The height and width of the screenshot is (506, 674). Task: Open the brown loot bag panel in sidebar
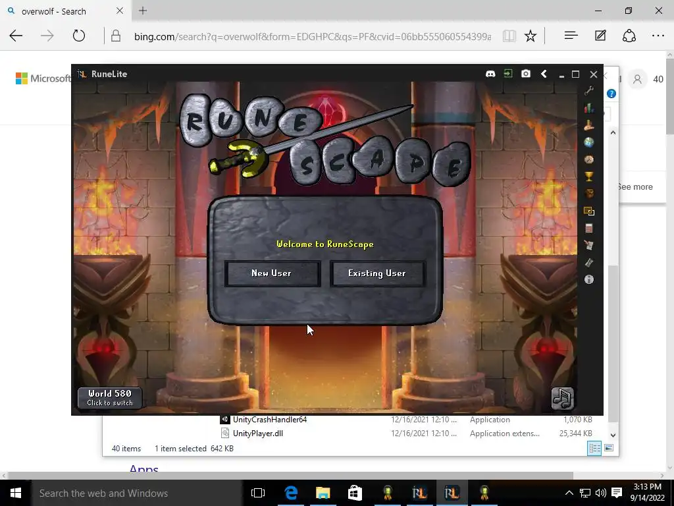coord(589,194)
